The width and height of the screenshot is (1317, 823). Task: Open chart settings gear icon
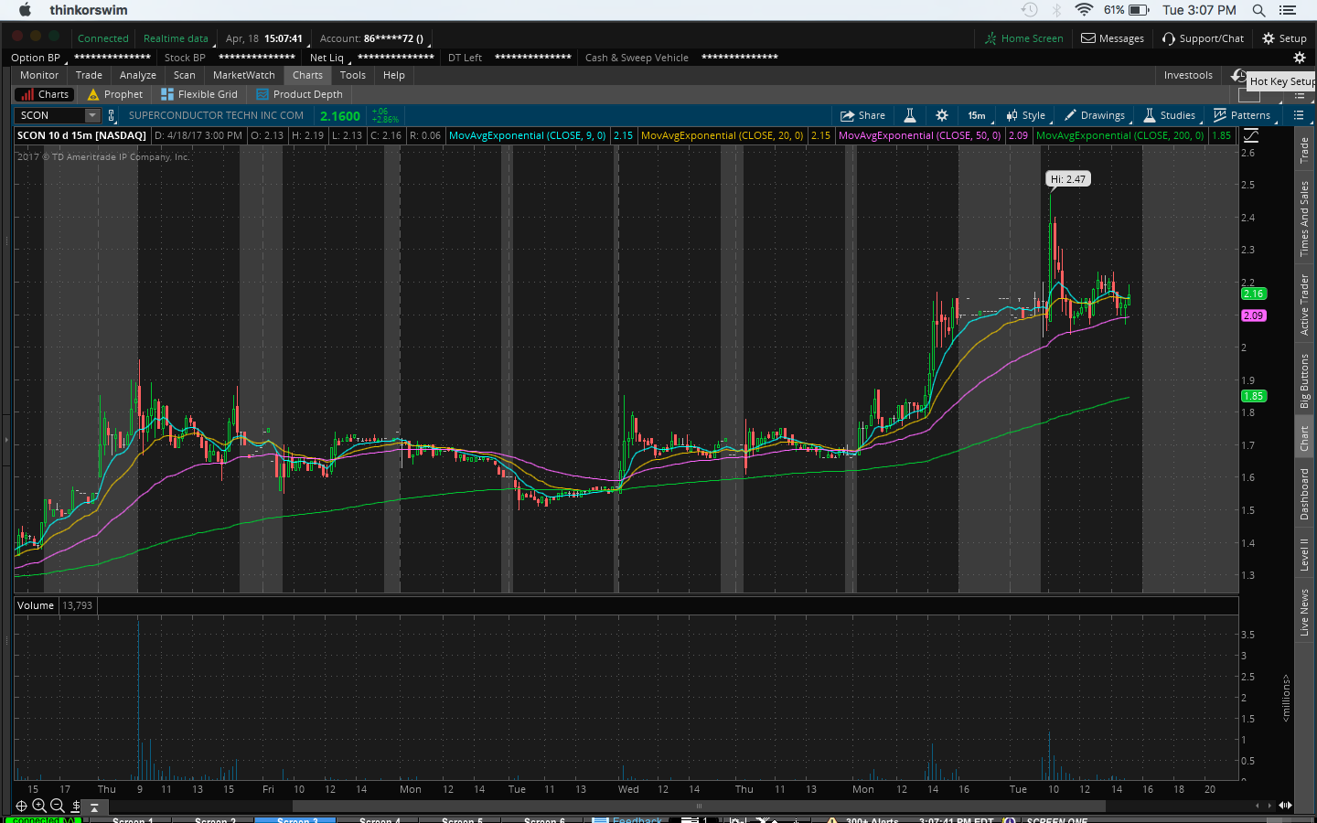pos(942,115)
